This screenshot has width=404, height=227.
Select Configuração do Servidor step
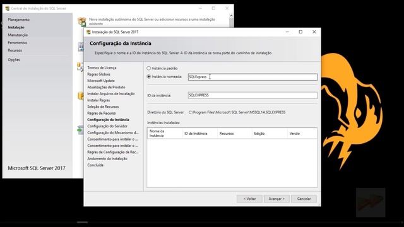coord(107,126)
